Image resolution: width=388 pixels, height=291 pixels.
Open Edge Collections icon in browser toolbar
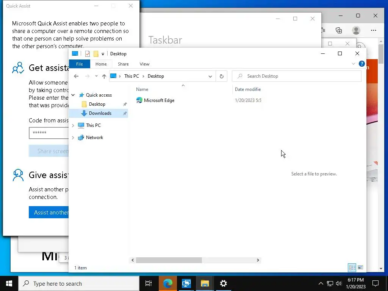(x=339, y=30)
